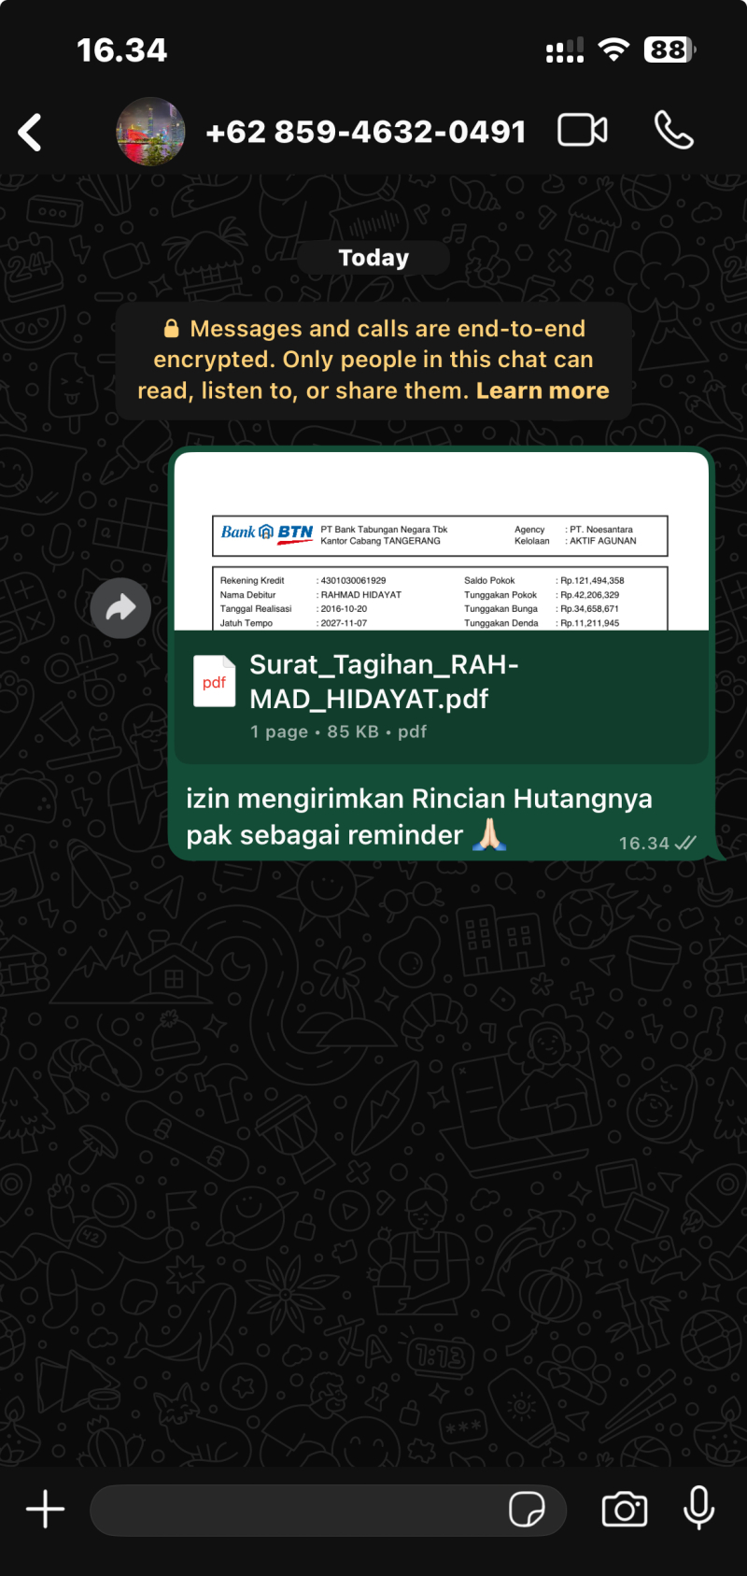Tap the forward arrow beside the PDF
Image resolution: width=747 pixels, height=1576 pixels.
coord(120,608)
